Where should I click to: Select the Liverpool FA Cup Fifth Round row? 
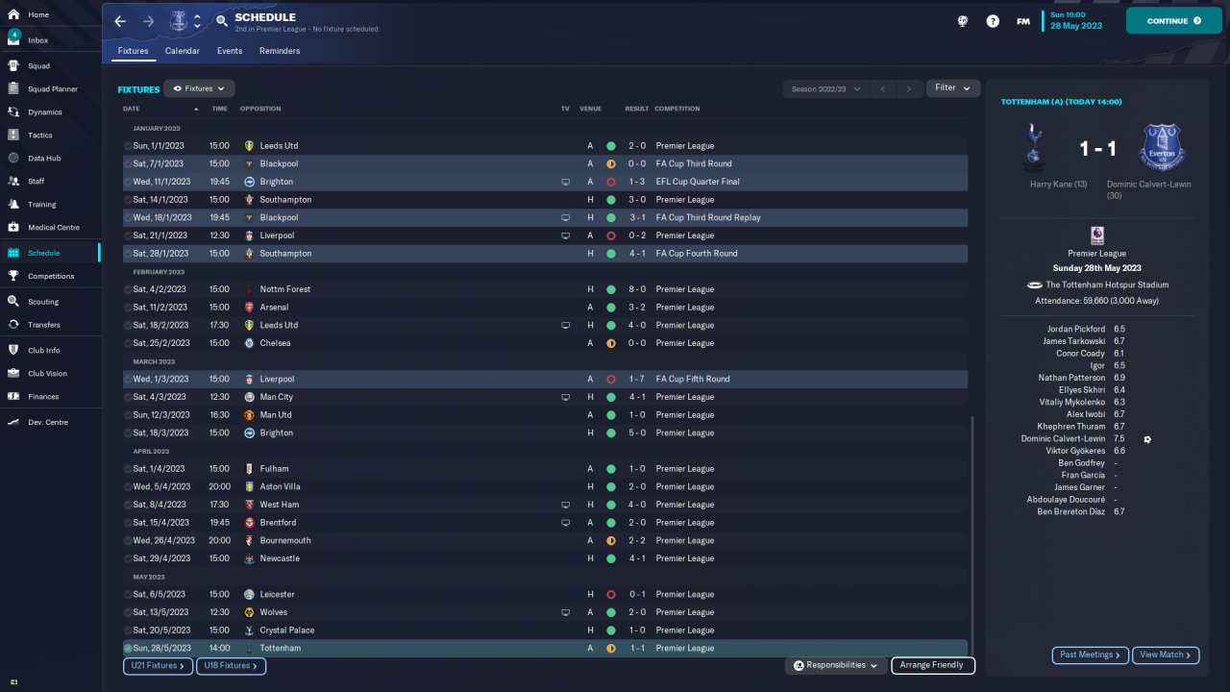(x=545, y=379)
